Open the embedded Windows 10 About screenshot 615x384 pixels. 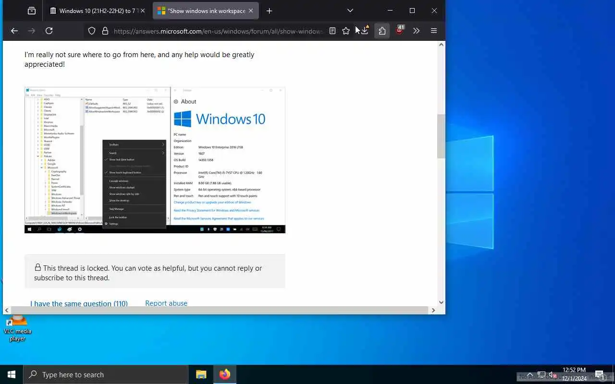coord(155,160)
